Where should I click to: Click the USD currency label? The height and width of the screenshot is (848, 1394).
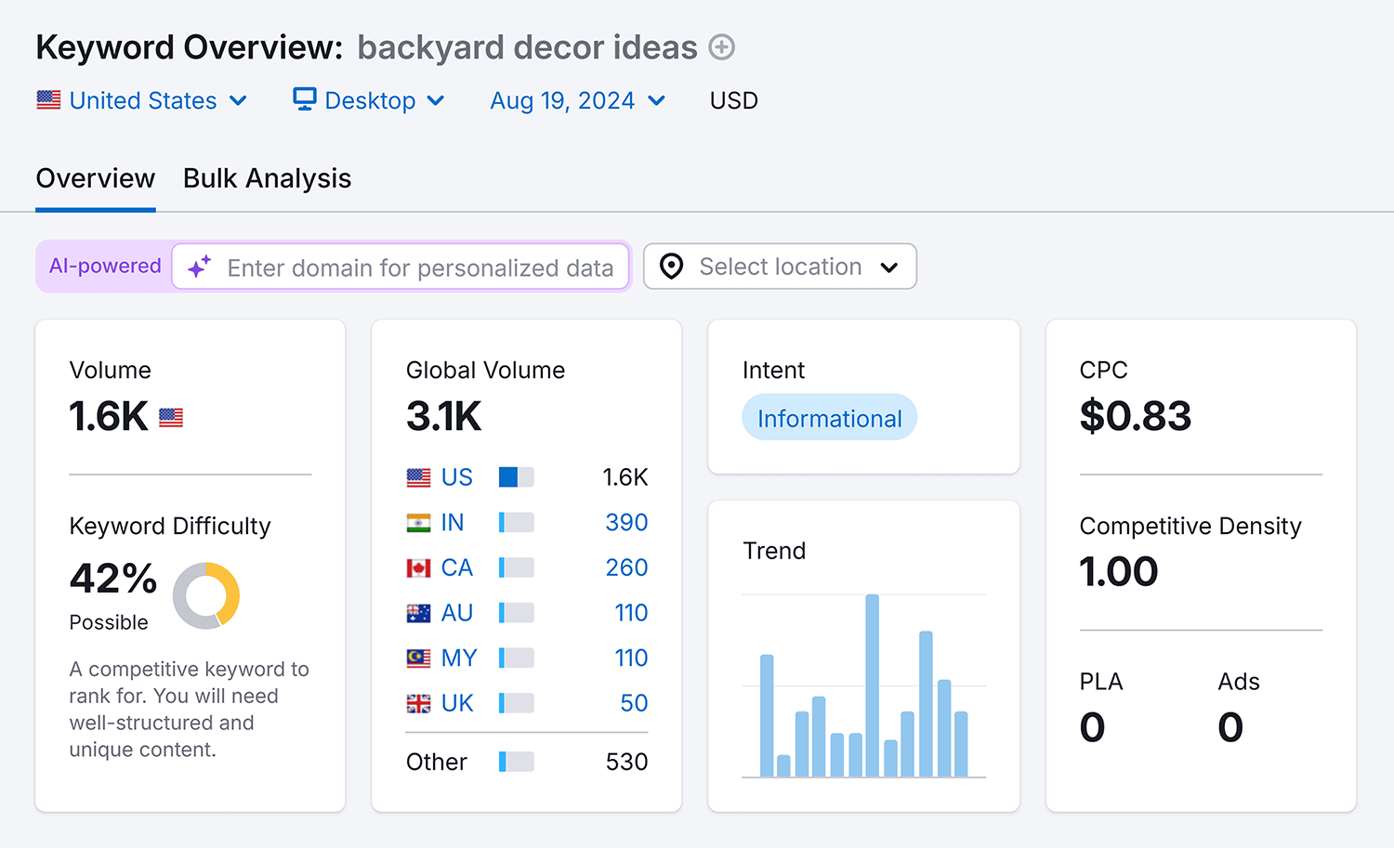pos(734,100)
